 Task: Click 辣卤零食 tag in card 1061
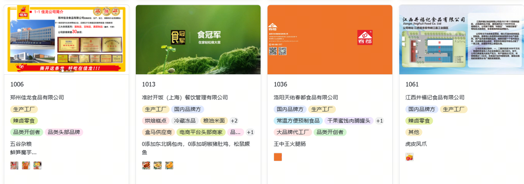coord(420,121)
